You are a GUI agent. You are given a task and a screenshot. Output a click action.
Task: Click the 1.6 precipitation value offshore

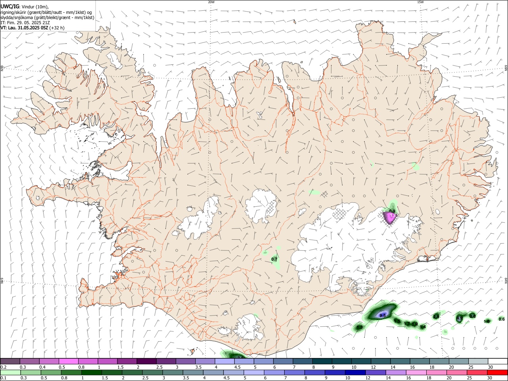[x=487, y=321]
